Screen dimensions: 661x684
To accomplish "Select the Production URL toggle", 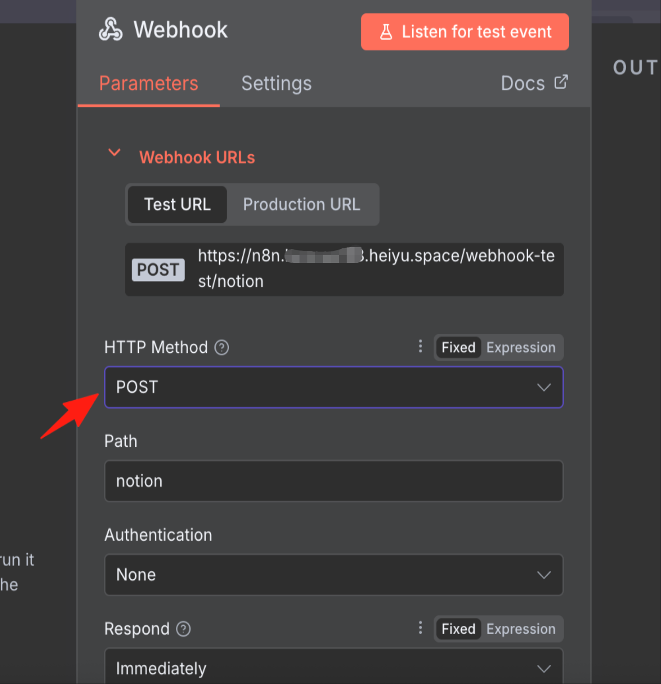I will [302, 204].
